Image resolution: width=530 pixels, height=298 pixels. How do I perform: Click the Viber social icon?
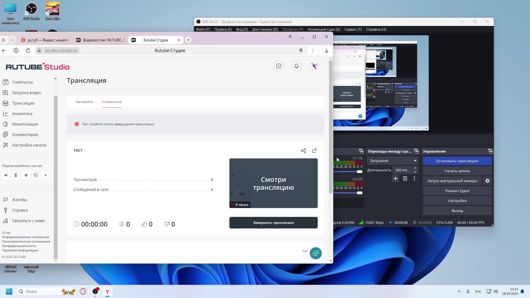[x=36, y=175]
